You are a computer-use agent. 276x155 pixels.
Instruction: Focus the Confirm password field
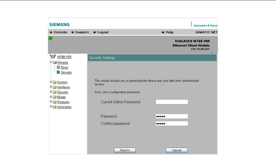[x=172, y=124]
